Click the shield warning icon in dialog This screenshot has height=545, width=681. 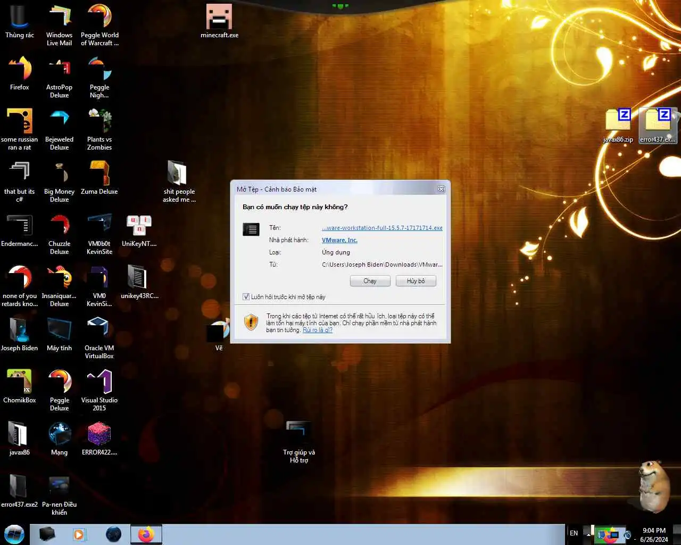coord(251,322)
